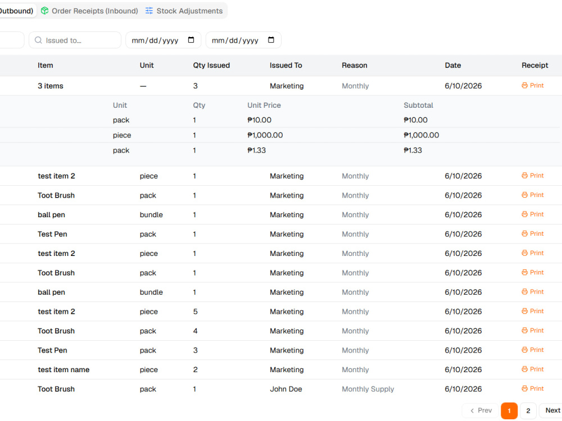Click the first mm/dd/yyyy date field
The image size is (562, 421).
(x=163, y=40)
